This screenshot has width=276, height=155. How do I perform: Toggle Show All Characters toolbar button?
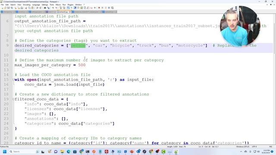pos(71,8)
